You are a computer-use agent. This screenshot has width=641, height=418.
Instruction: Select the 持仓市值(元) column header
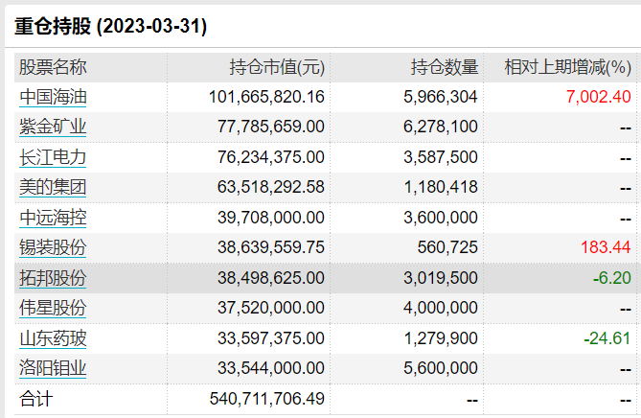pyautogui.click(x=277, y=67)
